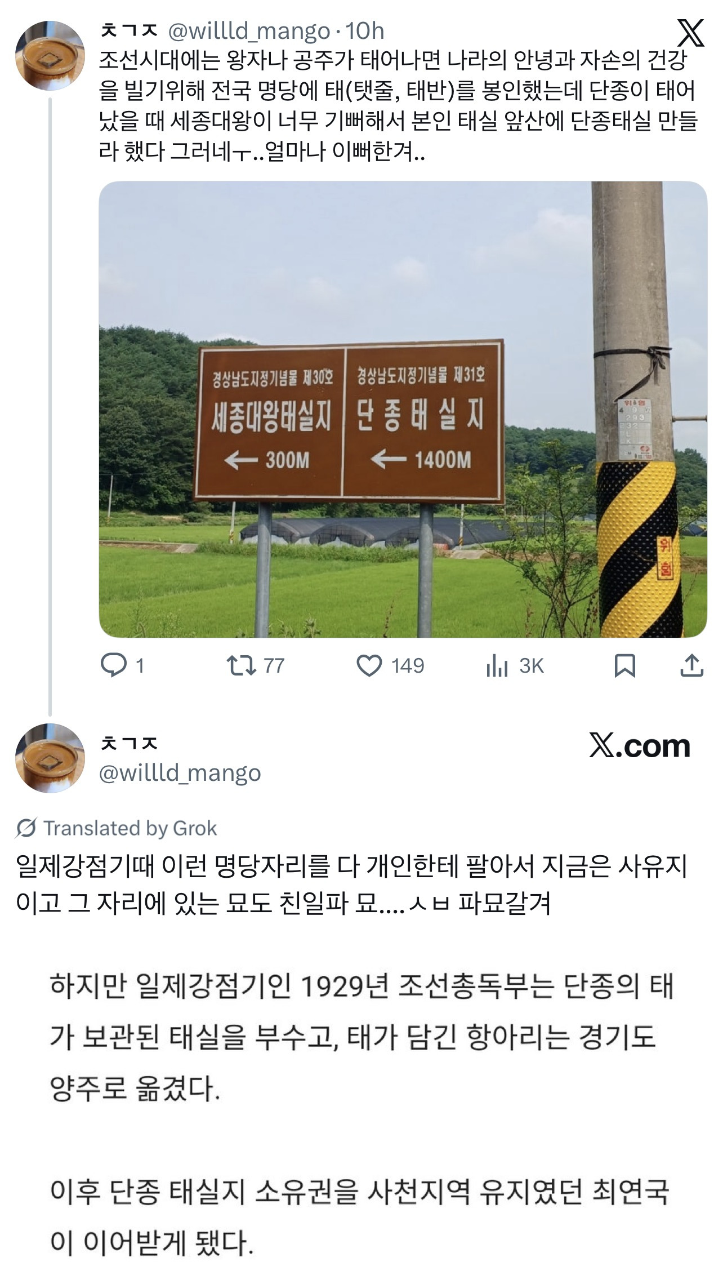723x1271 pixels.
Task: Tap display name ㅊㄱㅈ on top tweet
Action: [129, 30]
